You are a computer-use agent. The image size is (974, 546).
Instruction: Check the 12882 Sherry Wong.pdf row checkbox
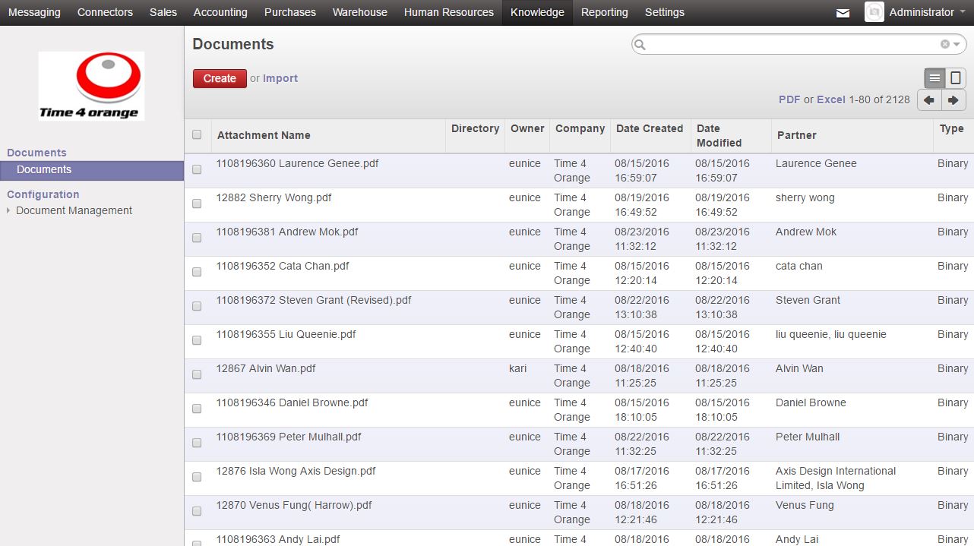[x=197, y=204]
